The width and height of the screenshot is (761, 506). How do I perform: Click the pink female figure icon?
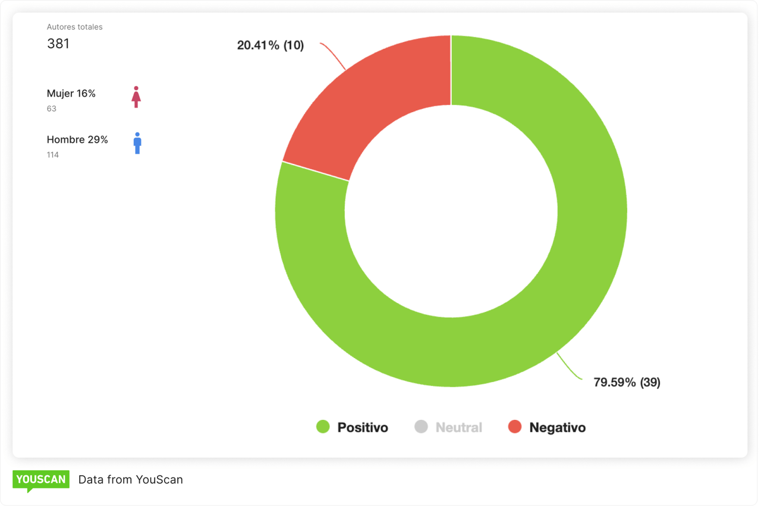[x=136, y=97]
